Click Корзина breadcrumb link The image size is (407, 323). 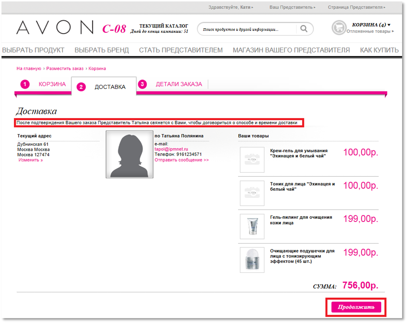(97, 69)
